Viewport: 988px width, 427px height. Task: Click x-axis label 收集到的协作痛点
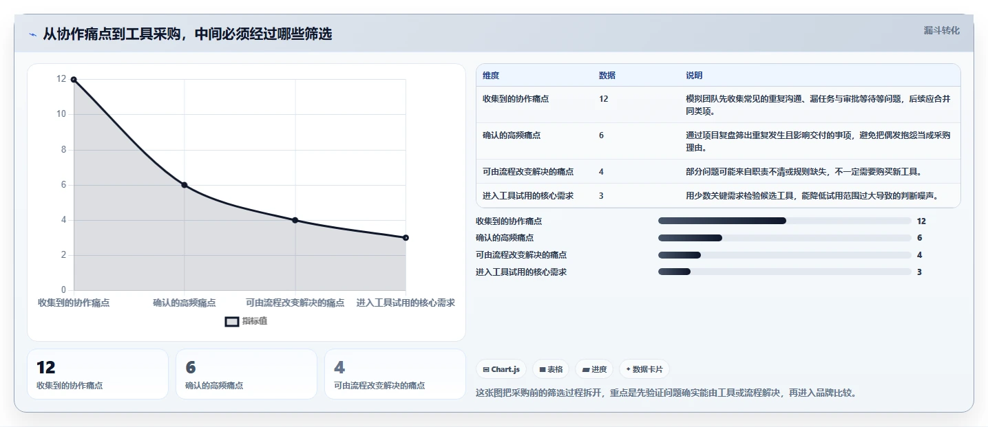pyautogui.click(x=74, y=303)
